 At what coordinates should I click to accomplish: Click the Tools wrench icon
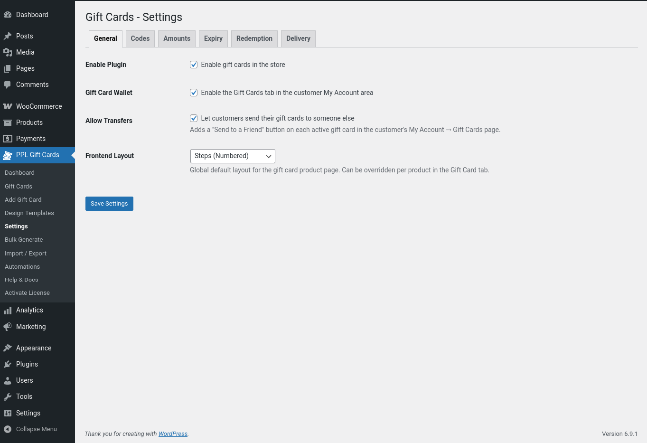[x=8, y=396]
